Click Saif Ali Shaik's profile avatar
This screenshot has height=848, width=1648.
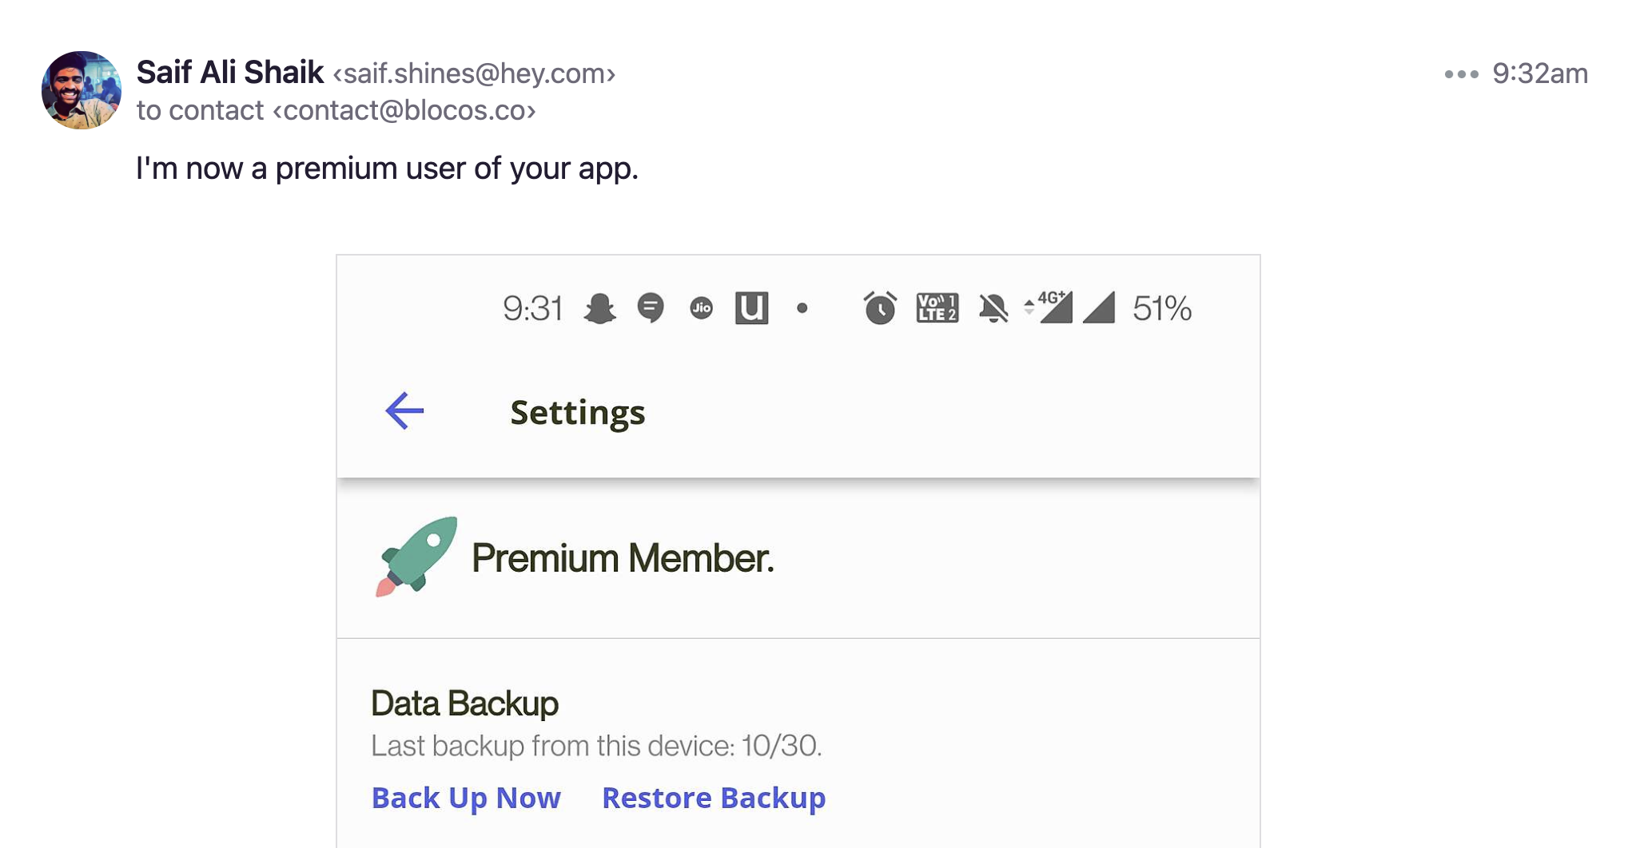pyautogui.click(x=82, y=90)
